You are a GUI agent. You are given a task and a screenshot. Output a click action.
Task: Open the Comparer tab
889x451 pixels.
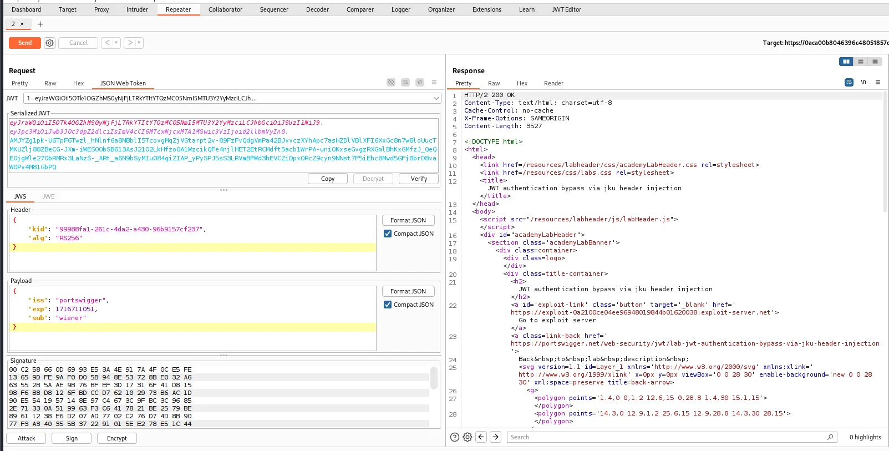[x=360, y=9]
